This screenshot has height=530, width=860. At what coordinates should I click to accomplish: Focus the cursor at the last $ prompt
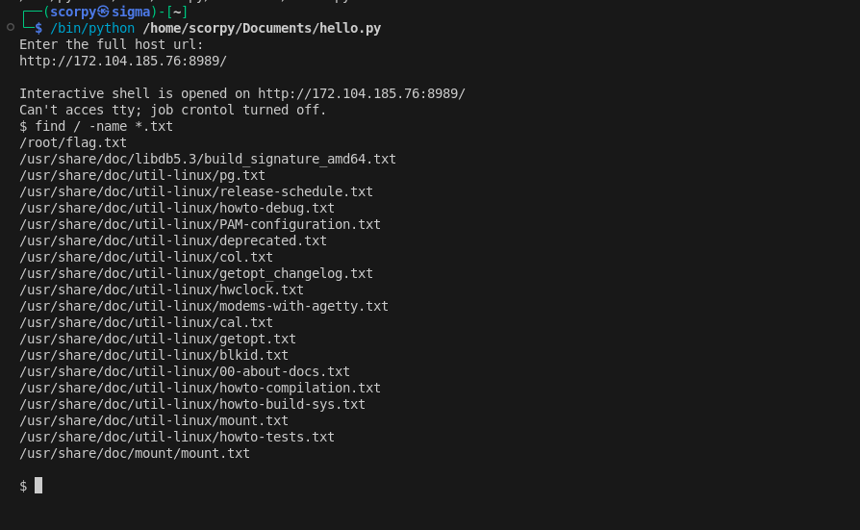(38, 486)
